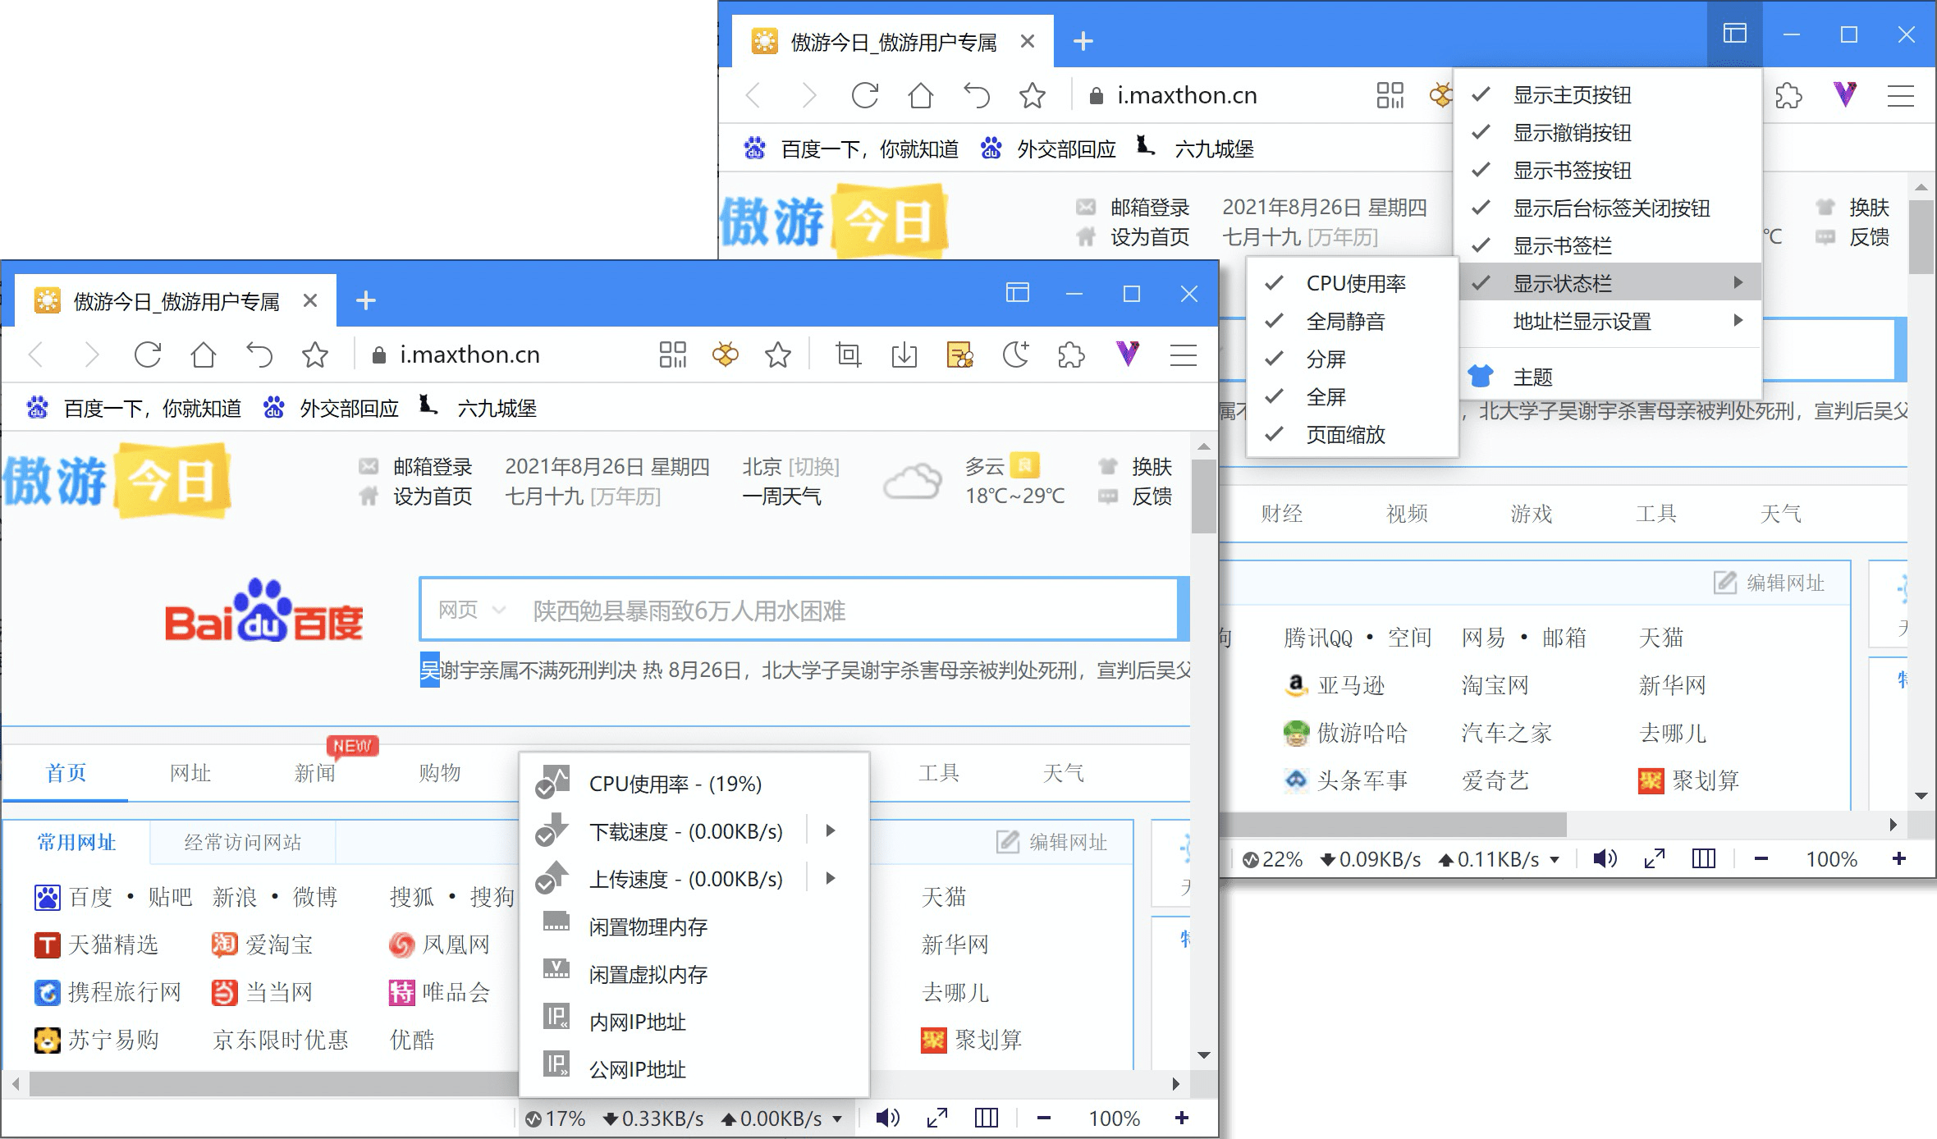
Task: Click vertical scrollbar thumb in front window
Action: tap(1204, 496)
